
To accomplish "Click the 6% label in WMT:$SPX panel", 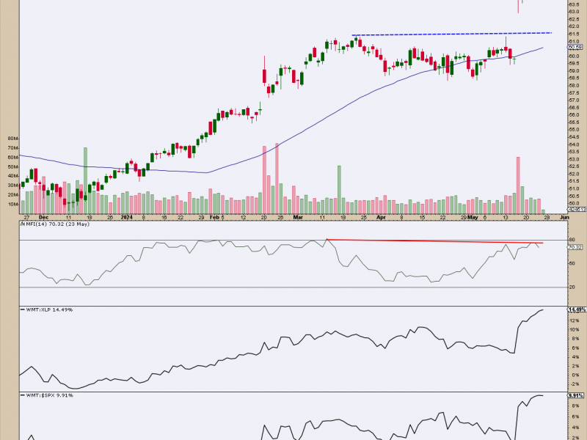I will [575, 417].
